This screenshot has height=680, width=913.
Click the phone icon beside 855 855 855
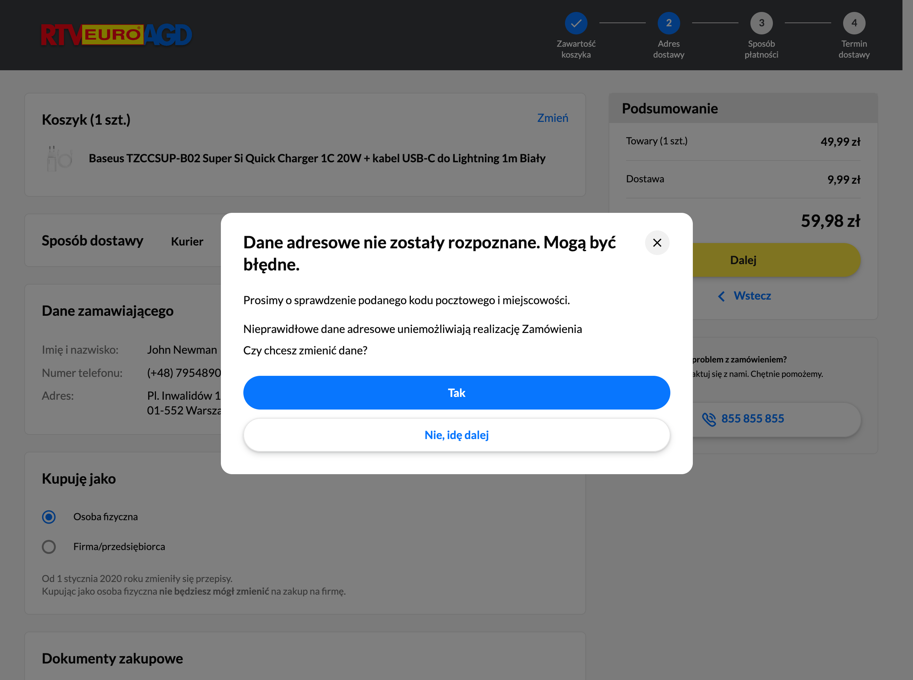tap(709, 419)
